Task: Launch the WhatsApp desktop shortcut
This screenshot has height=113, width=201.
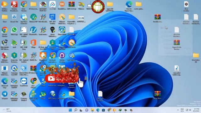Action: pos(14,31)
